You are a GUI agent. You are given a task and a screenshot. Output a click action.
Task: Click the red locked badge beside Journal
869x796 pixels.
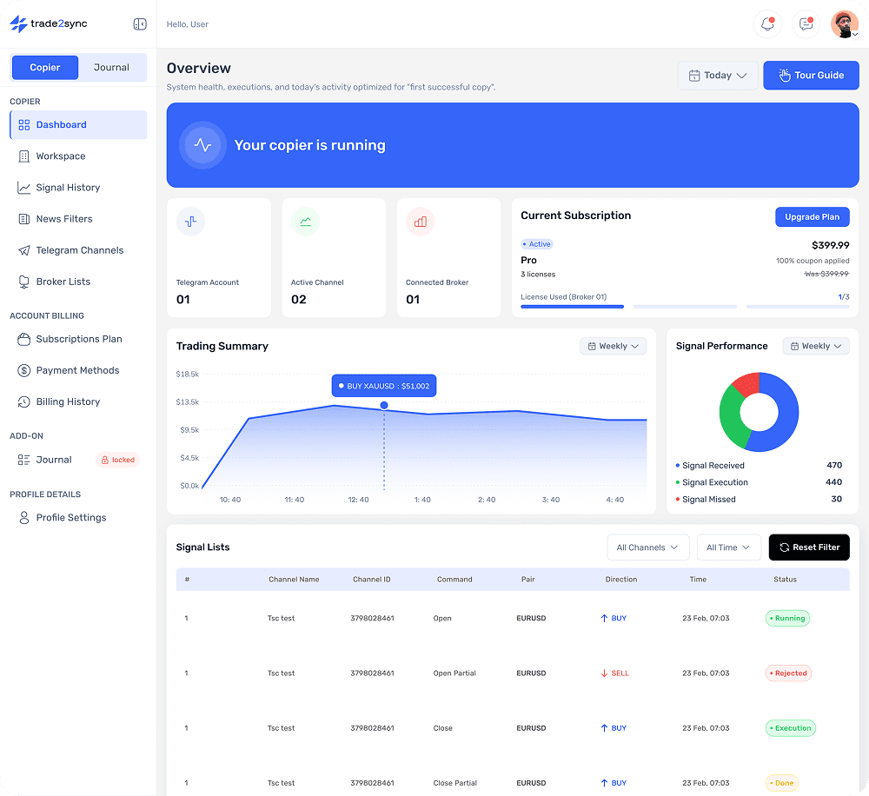118,460
